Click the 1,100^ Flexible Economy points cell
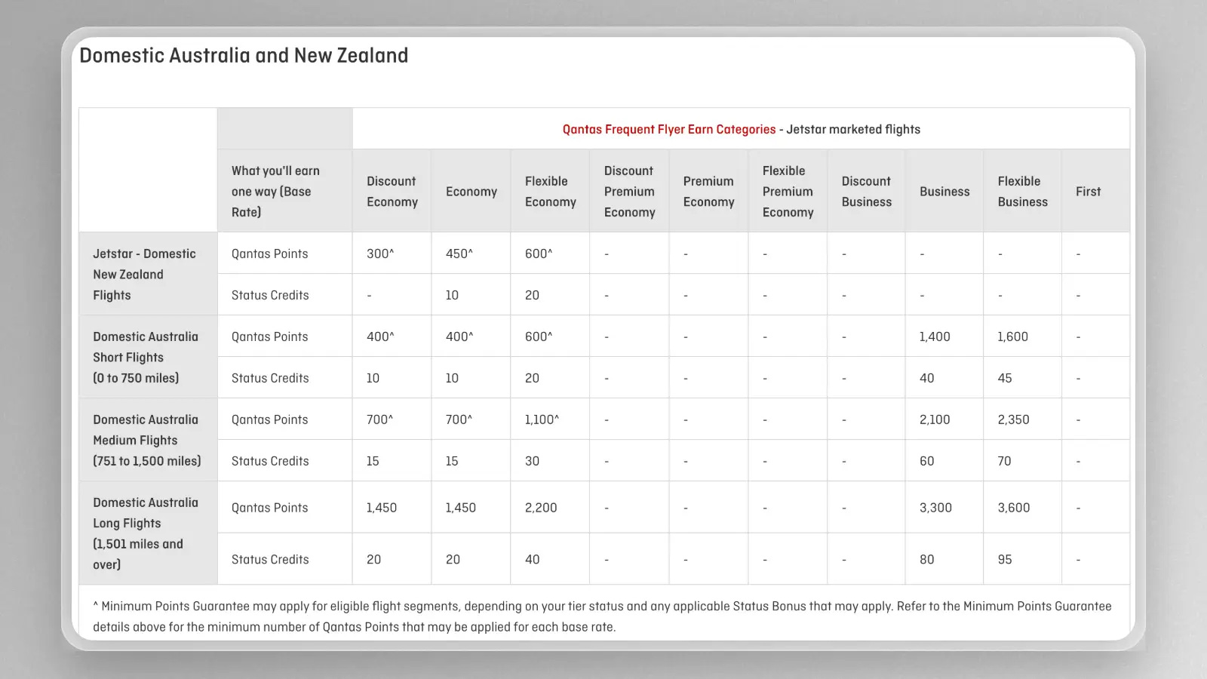1207x679 pixels. [x=550, y=419]
